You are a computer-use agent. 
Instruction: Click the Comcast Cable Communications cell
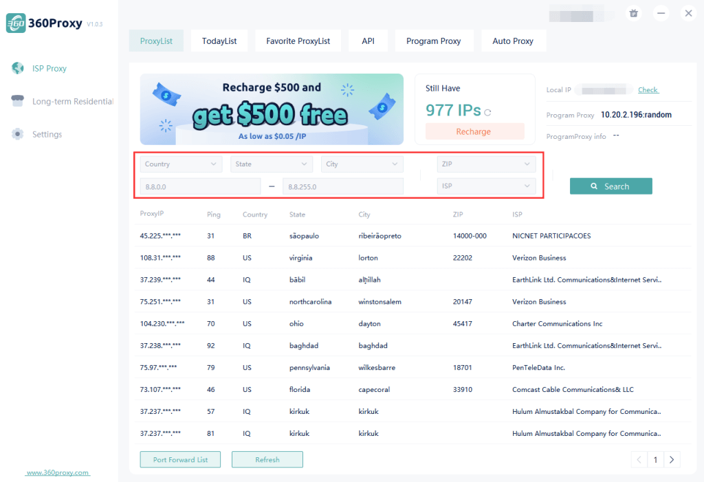(x=573, y=389)
